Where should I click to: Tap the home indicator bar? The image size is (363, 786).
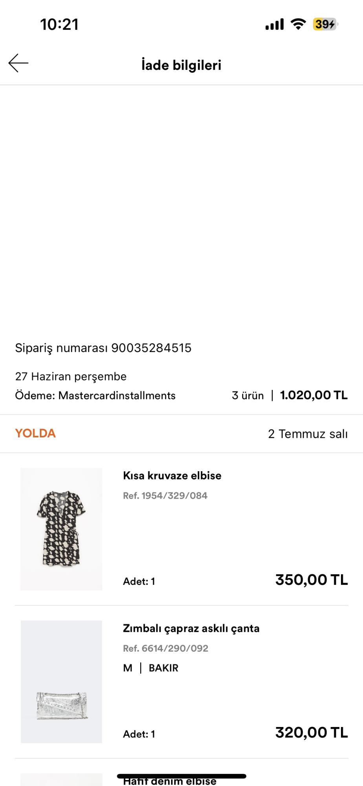click(x=181, y=776)
